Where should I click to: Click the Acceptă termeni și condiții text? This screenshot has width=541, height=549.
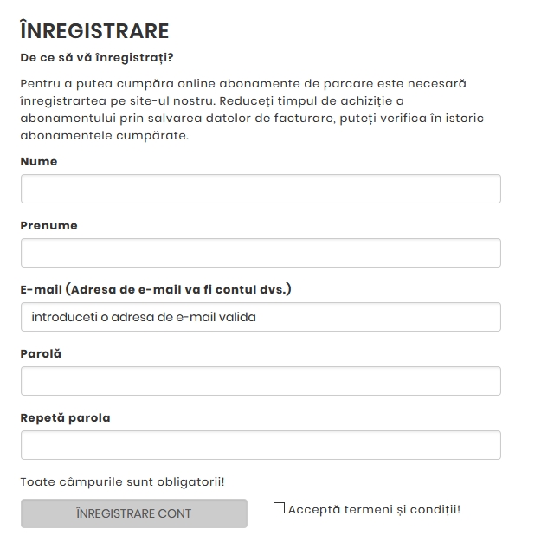(x=375, y=509)
